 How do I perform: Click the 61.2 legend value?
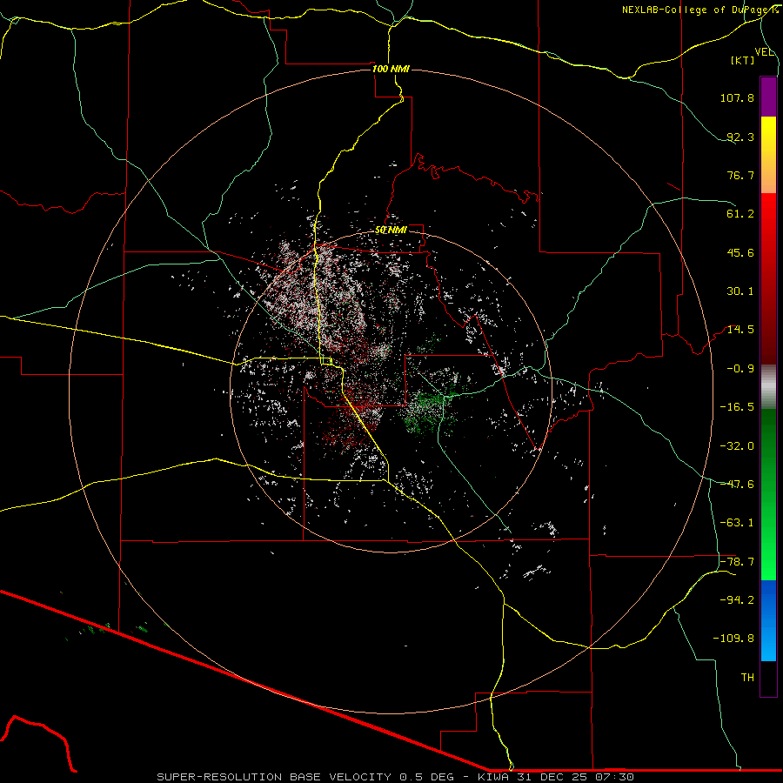coord(740,214)
